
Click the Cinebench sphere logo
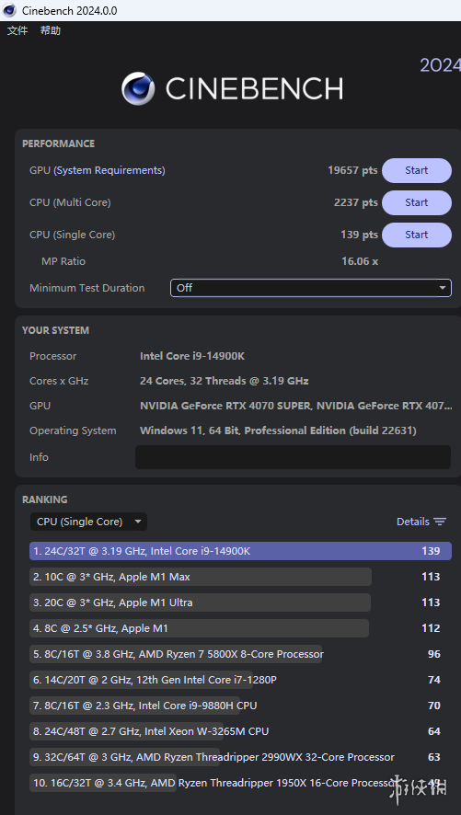(x=138, y=88)
